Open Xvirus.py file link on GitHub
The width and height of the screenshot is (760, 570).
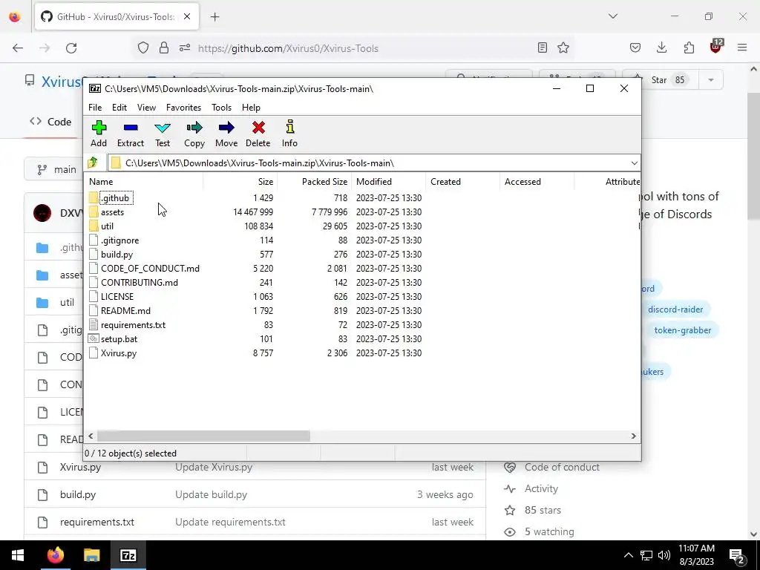(80, 468)
